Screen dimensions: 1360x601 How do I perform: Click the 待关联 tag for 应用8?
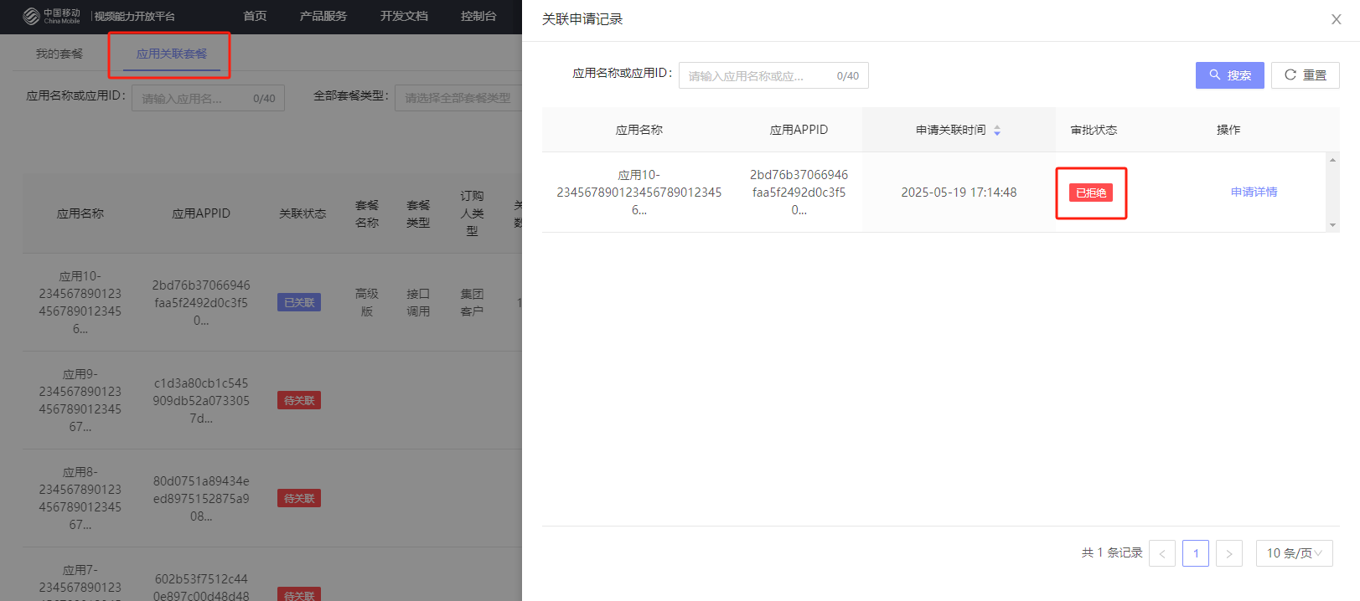299,499
